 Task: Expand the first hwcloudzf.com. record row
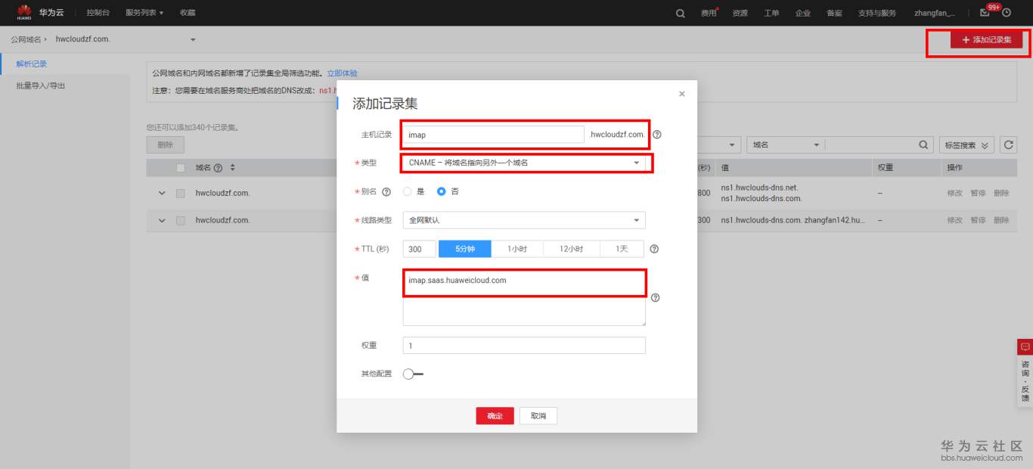[x=162, y=194]
